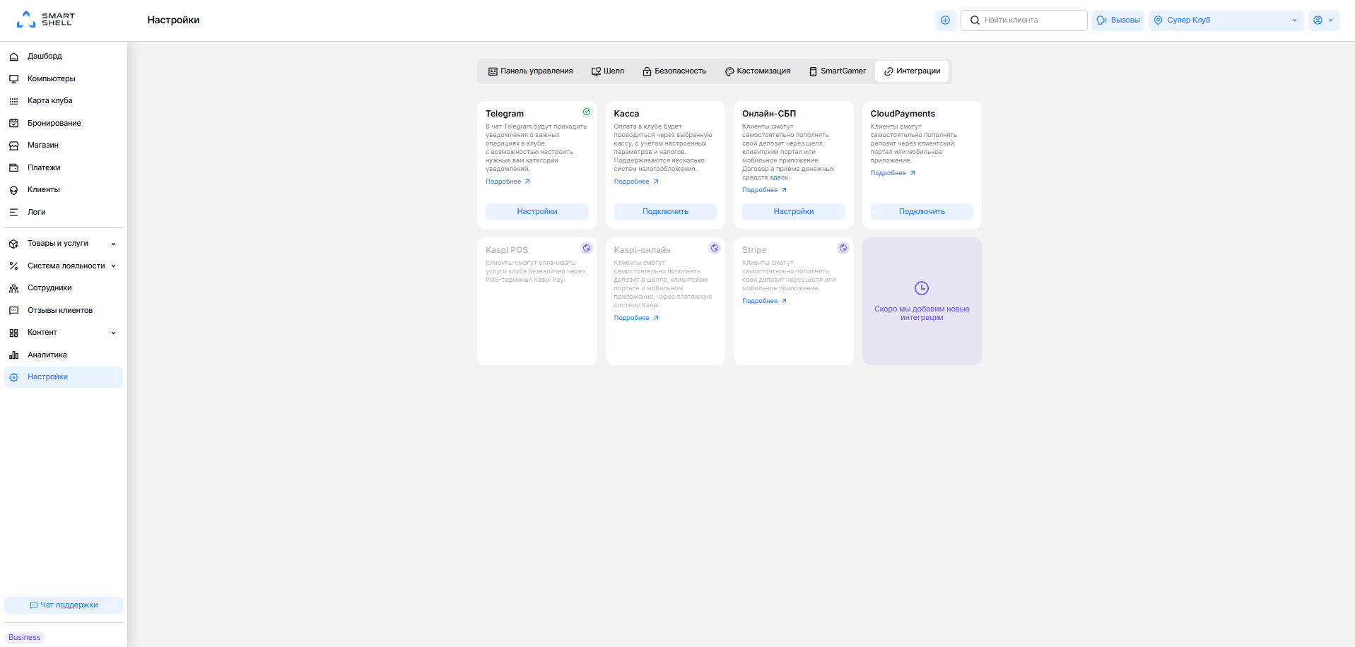
Task: Expand the Товары и услуги chevron
Action: (113, 244)
